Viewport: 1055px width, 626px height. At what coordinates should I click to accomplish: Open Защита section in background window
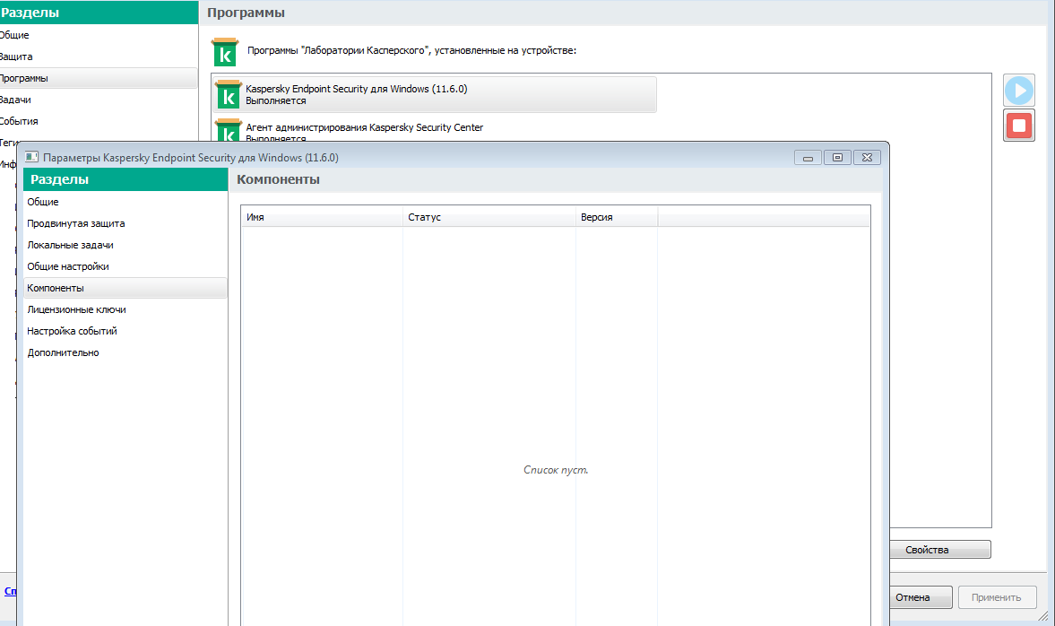[x=99, y=57]
